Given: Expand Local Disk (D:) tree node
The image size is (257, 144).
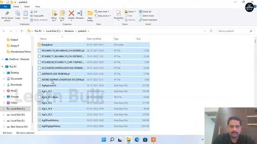Looking at the screenshot, I should [x=4, y=115].
